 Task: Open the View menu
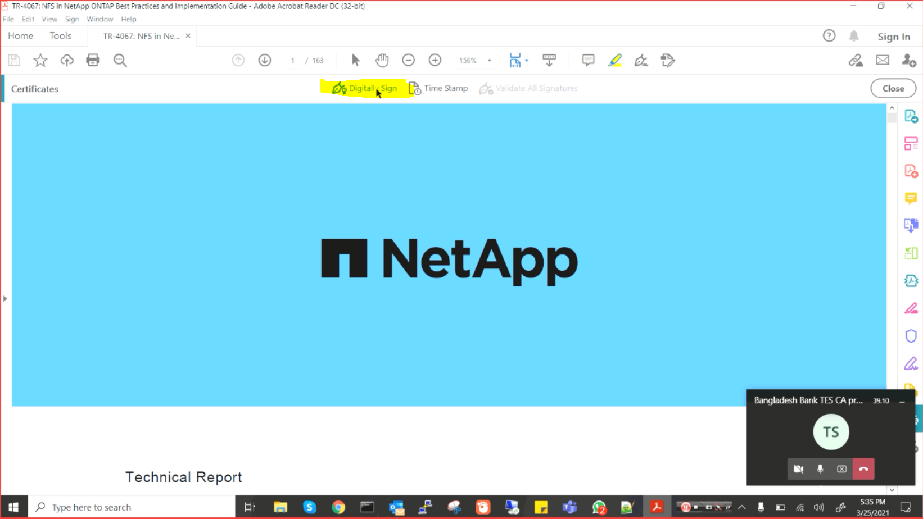coord(49,19)
